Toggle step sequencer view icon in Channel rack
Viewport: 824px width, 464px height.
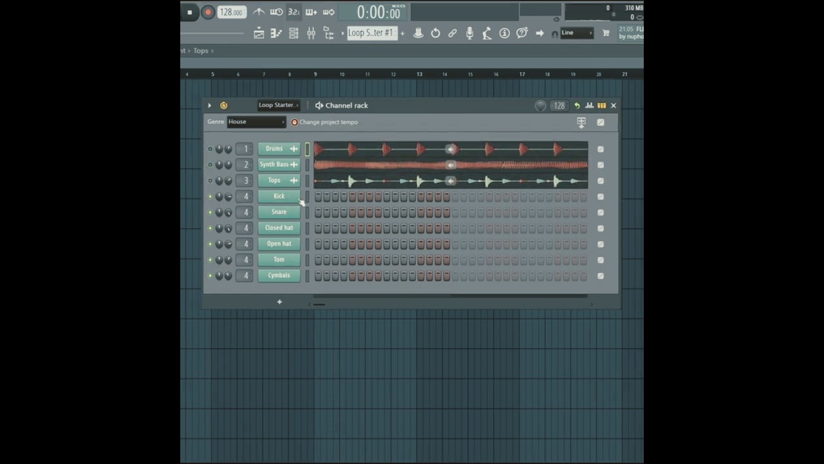[601, 106]
